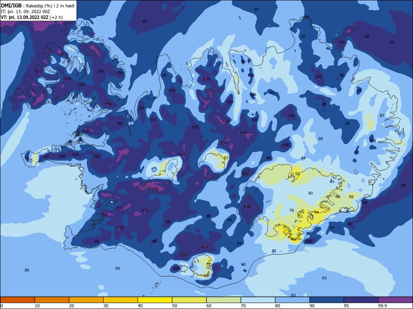Image resolution: width=413 pixels, height=309 pixels.
Task: Click the 44 value on the southeast glacier
Action: [x=316, y=212]
